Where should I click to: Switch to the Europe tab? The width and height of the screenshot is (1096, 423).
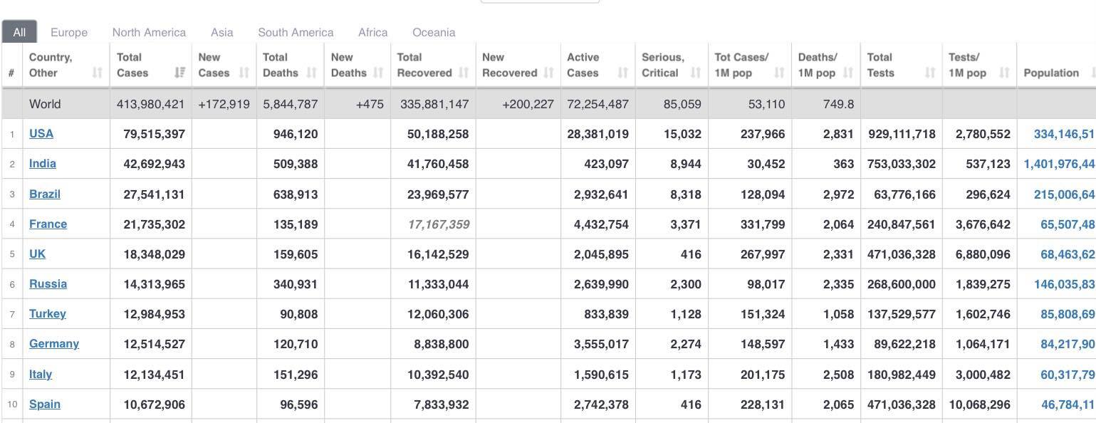coord(69,33)
